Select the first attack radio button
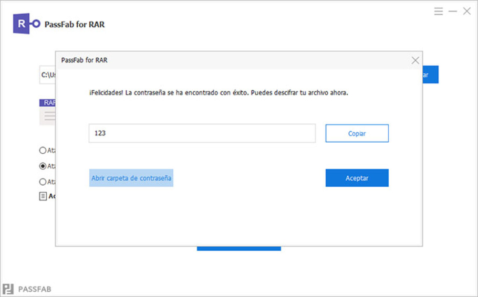This screenshot has width=478, height=297. [43, 150]
